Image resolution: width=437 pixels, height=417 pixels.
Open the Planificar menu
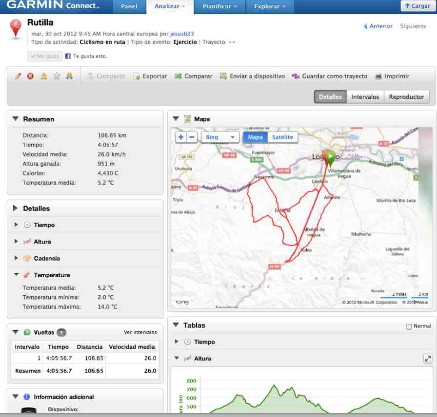pos(219,6)
